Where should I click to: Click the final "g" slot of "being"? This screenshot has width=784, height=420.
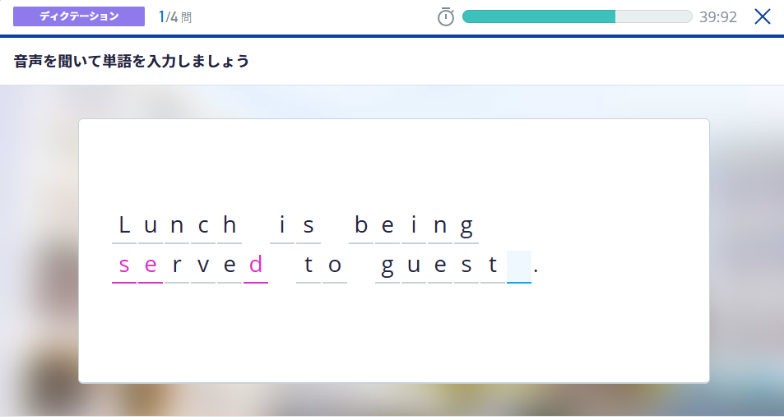coord(466,226)
